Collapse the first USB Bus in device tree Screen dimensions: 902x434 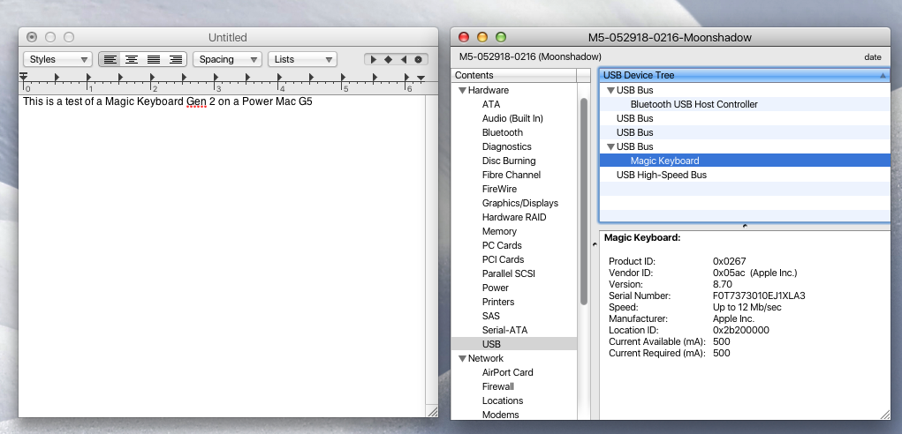coord(610,90)
